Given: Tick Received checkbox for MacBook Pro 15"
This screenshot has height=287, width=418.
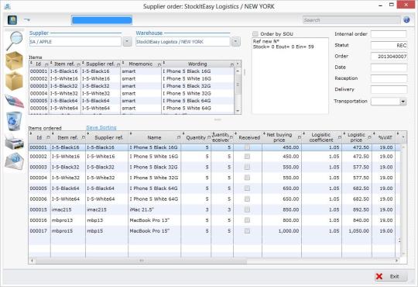Looking at the screenshot, I should [247, 231].
